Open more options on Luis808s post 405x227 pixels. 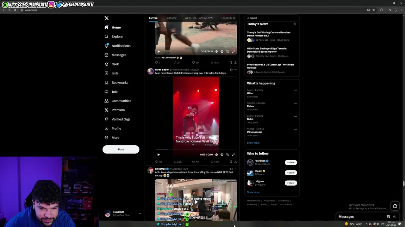235,169
